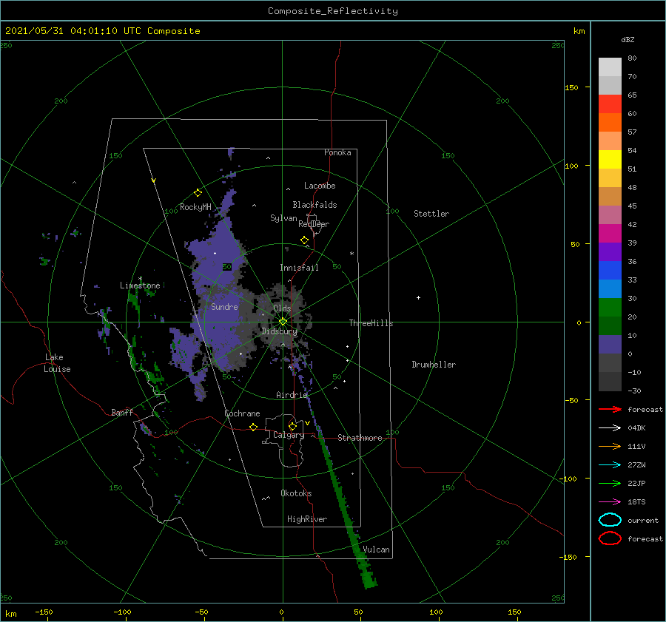Screen dimensions: 666x622
Task: Select the Limestone location label
Action: [140, 285]
